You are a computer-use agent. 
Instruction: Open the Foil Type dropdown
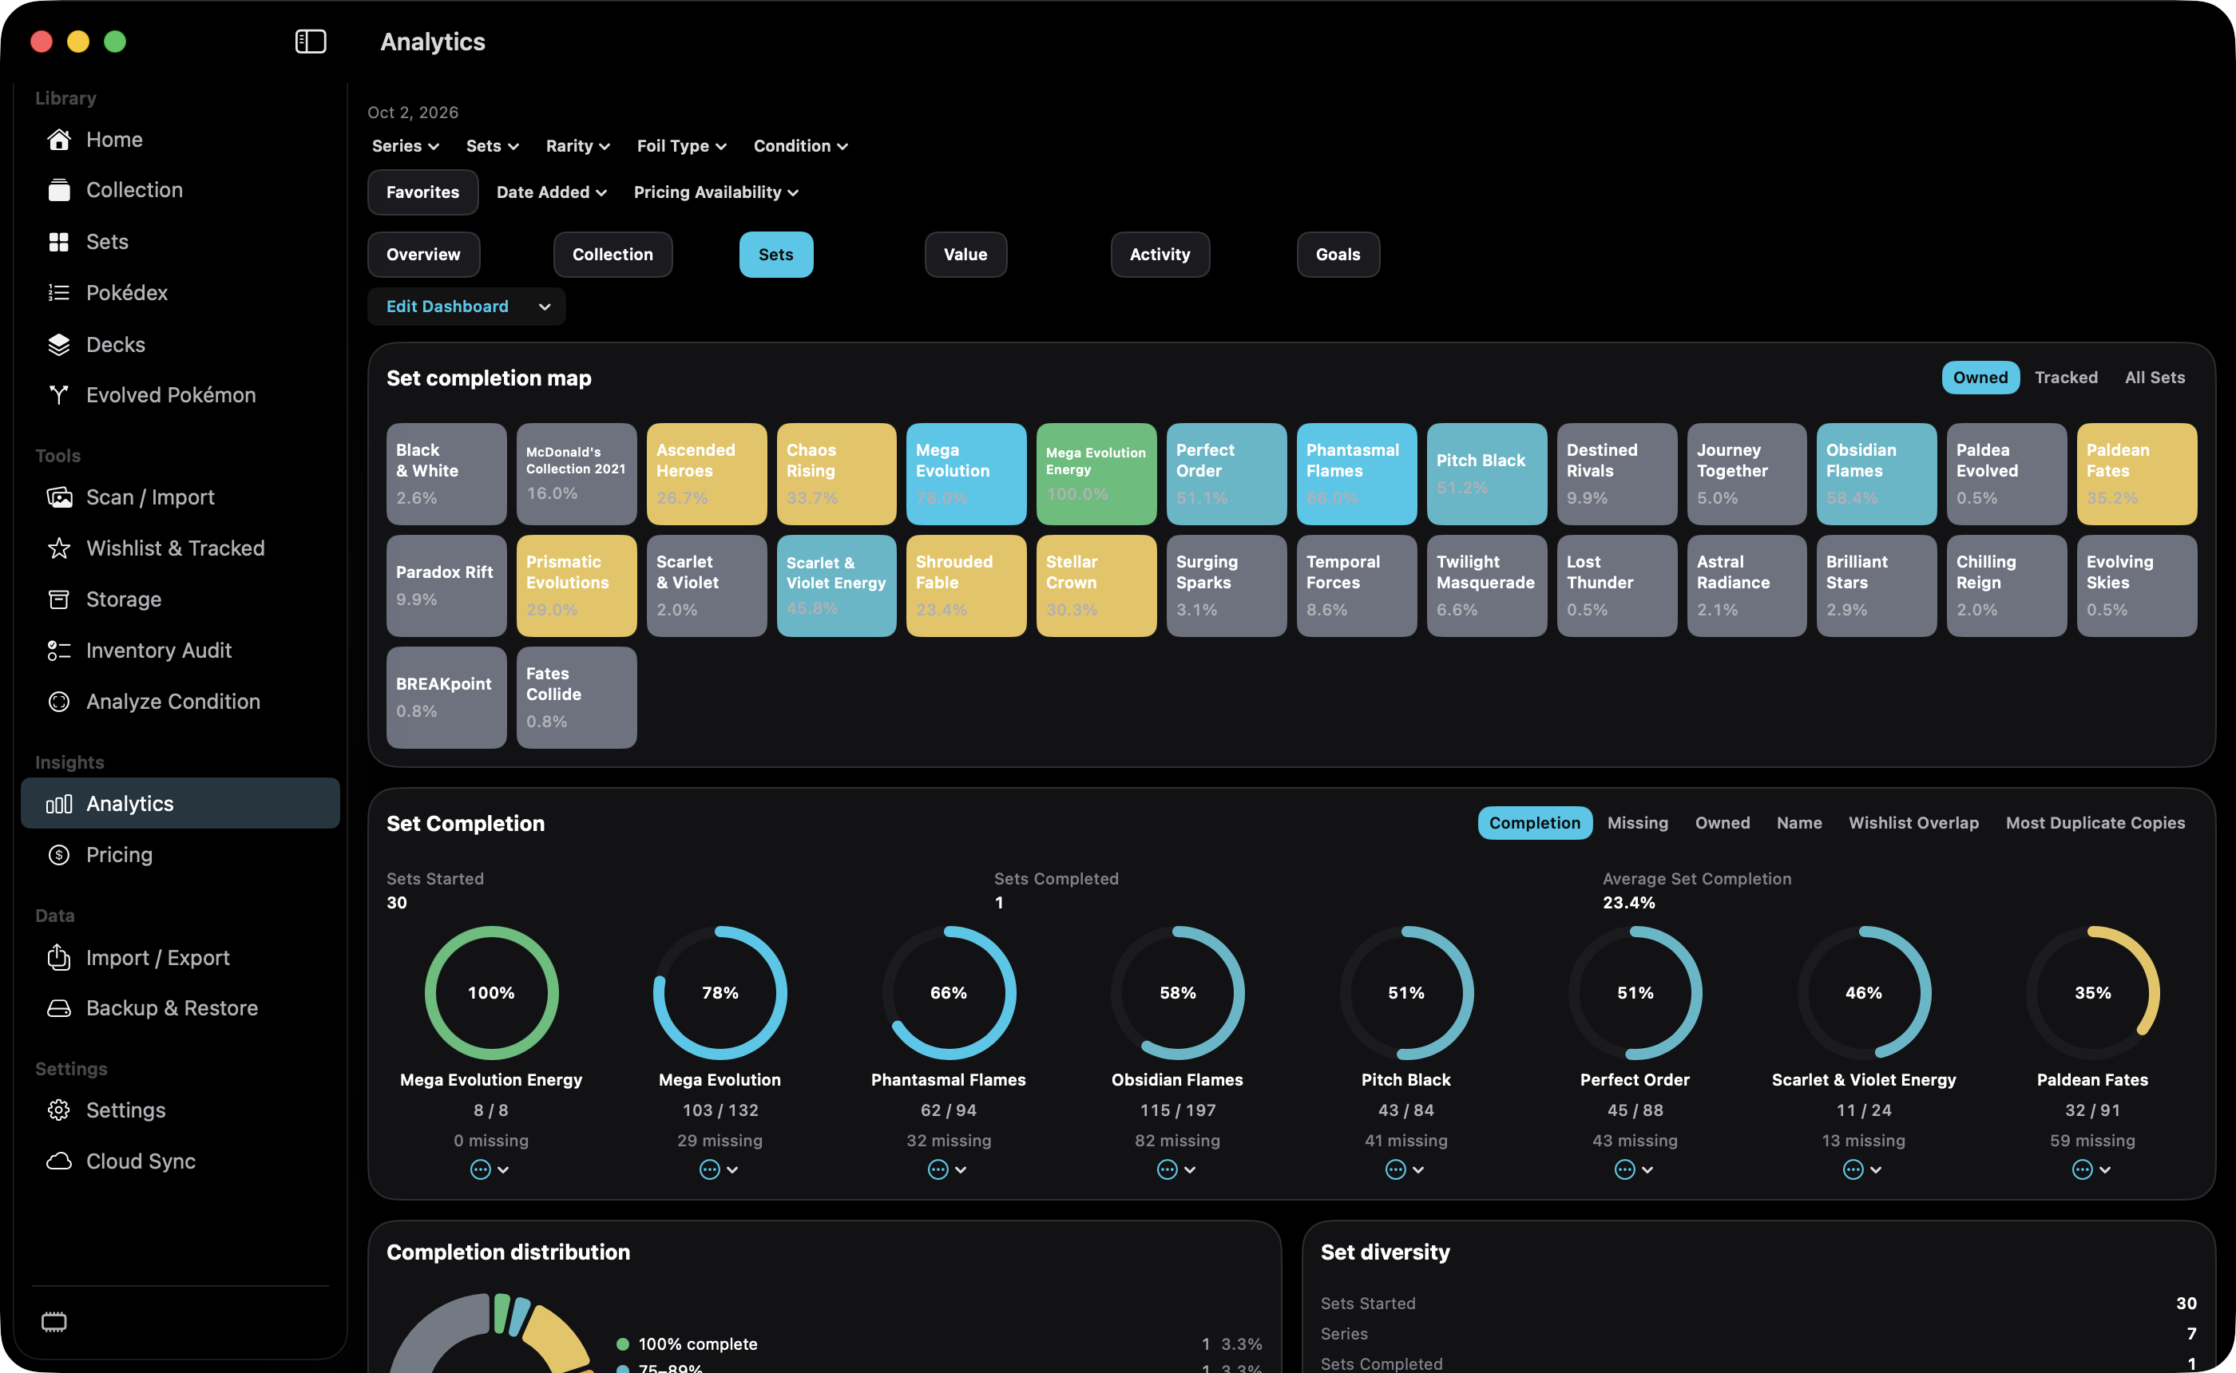(x=681, y=146)
